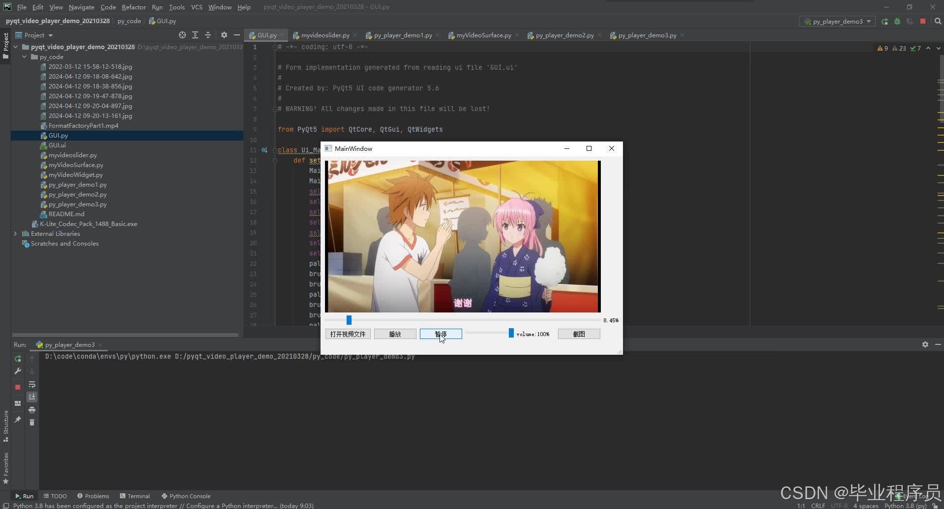This screenshot has width=944, height=509.
Task: Collapse pyqt_video_player_demo_20210328 root folder
Action: (16, 47)
